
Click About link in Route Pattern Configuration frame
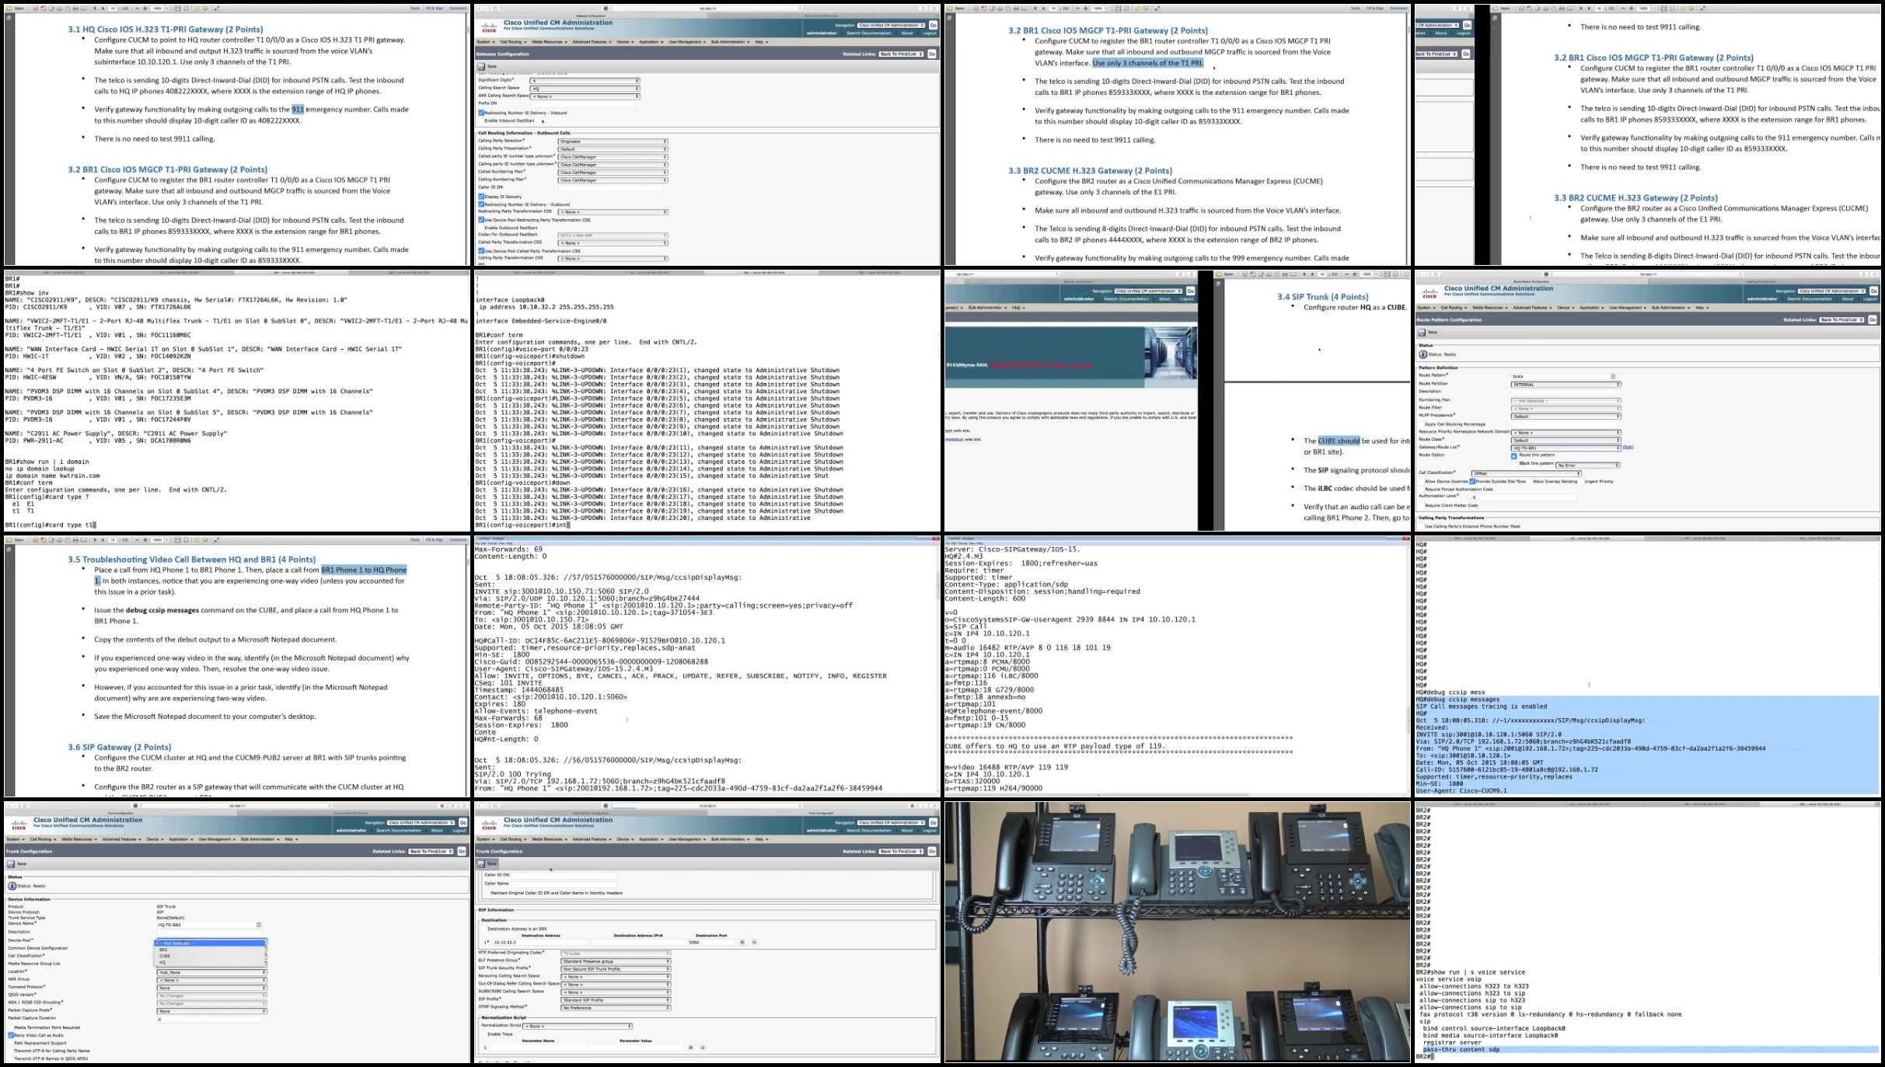pyautogui.click(x=1848, y=299)
